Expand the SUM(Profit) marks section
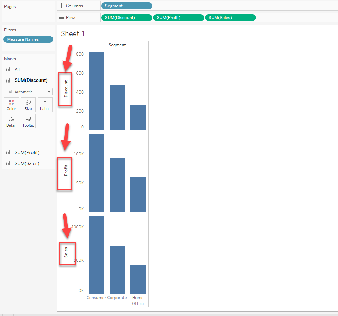 (x=27, y=153)
